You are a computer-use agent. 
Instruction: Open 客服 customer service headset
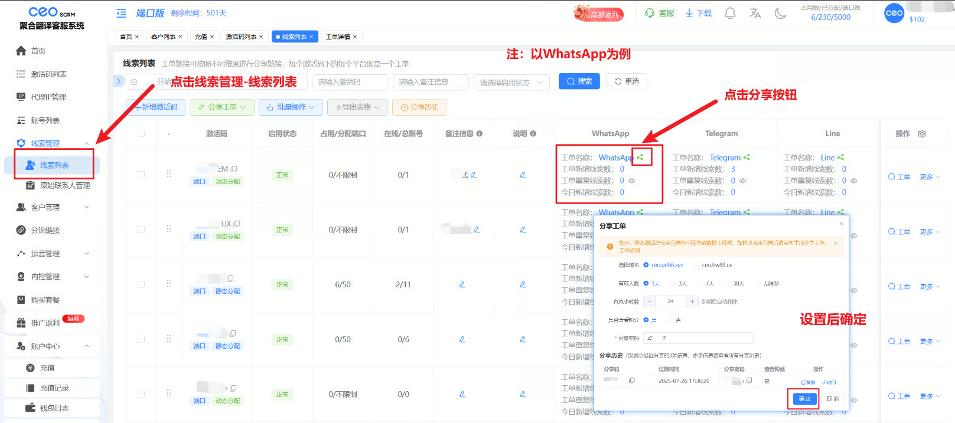(660, 13)
